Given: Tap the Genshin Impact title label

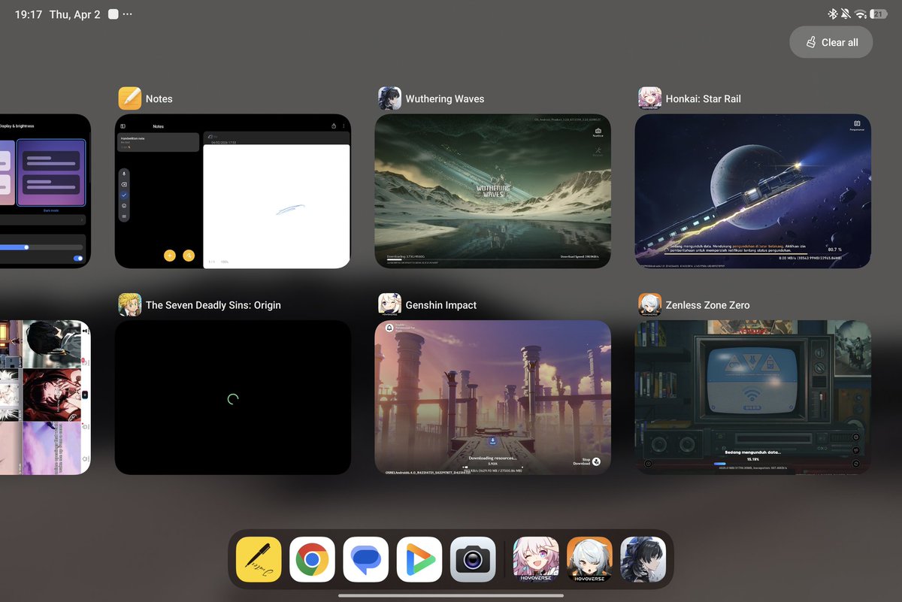Looking at the screenshot, I should coord(441,305).
